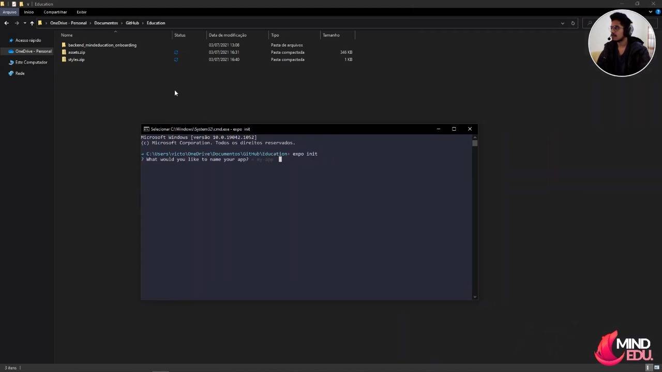Image resolution: width=662 pixels, height=372 pixels.
Task: Select Este Computador in the navigation pane
Action: pos(31,62)
